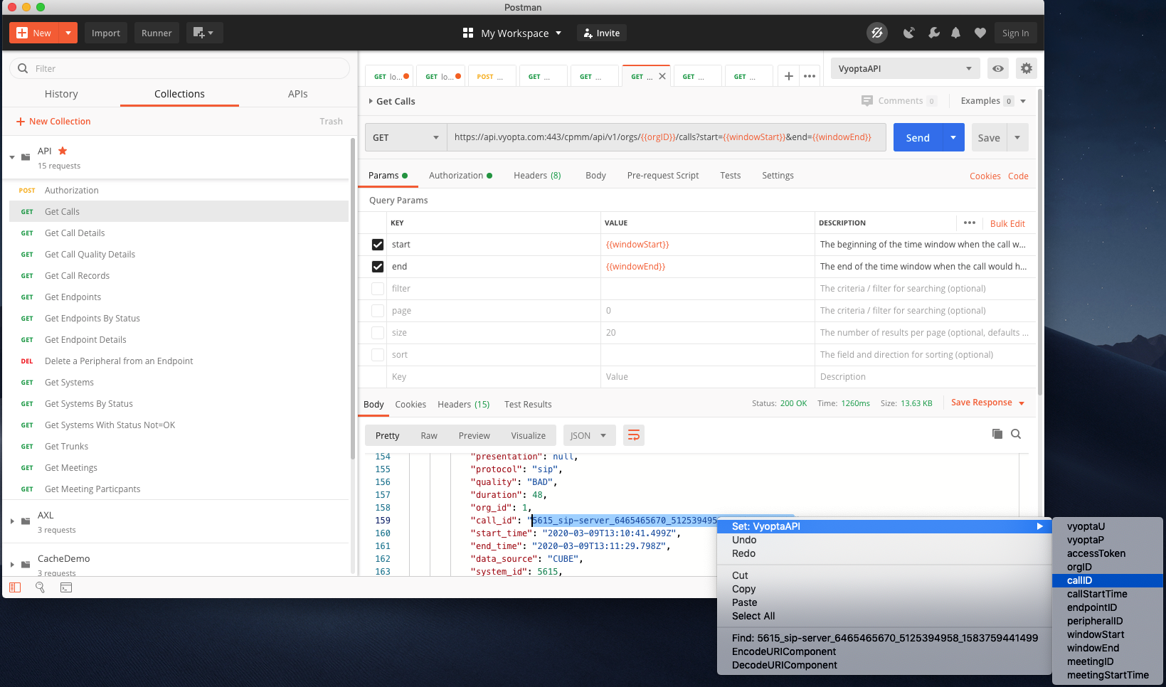Viewport: 1166px width, 687px height.
Task: Click the workspace grid icon
Action: point(467,33)
